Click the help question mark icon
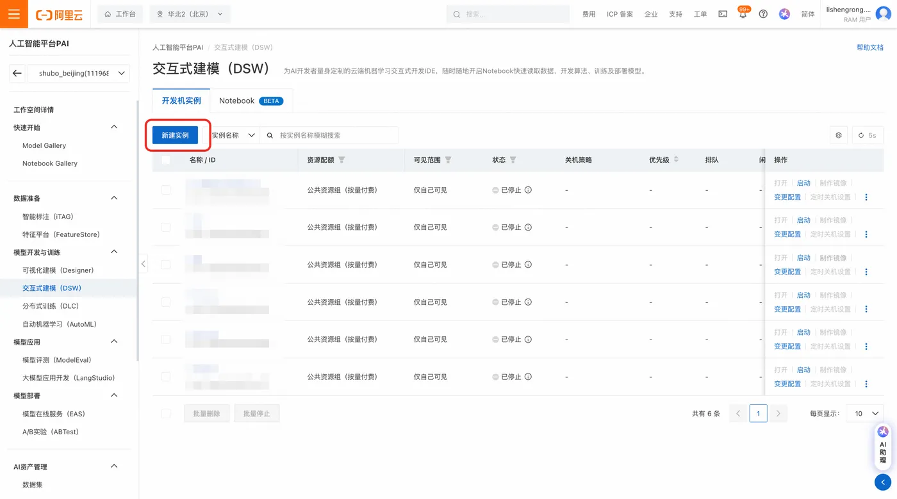 coord(763,14)
